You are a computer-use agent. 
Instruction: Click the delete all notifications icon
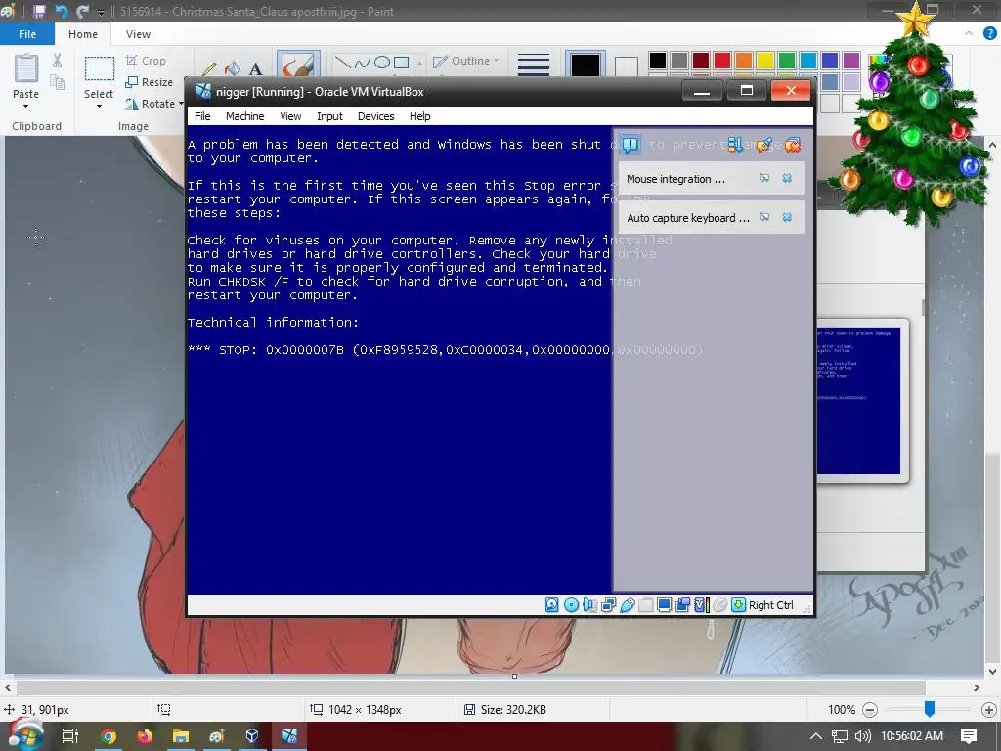coord(793,145)
